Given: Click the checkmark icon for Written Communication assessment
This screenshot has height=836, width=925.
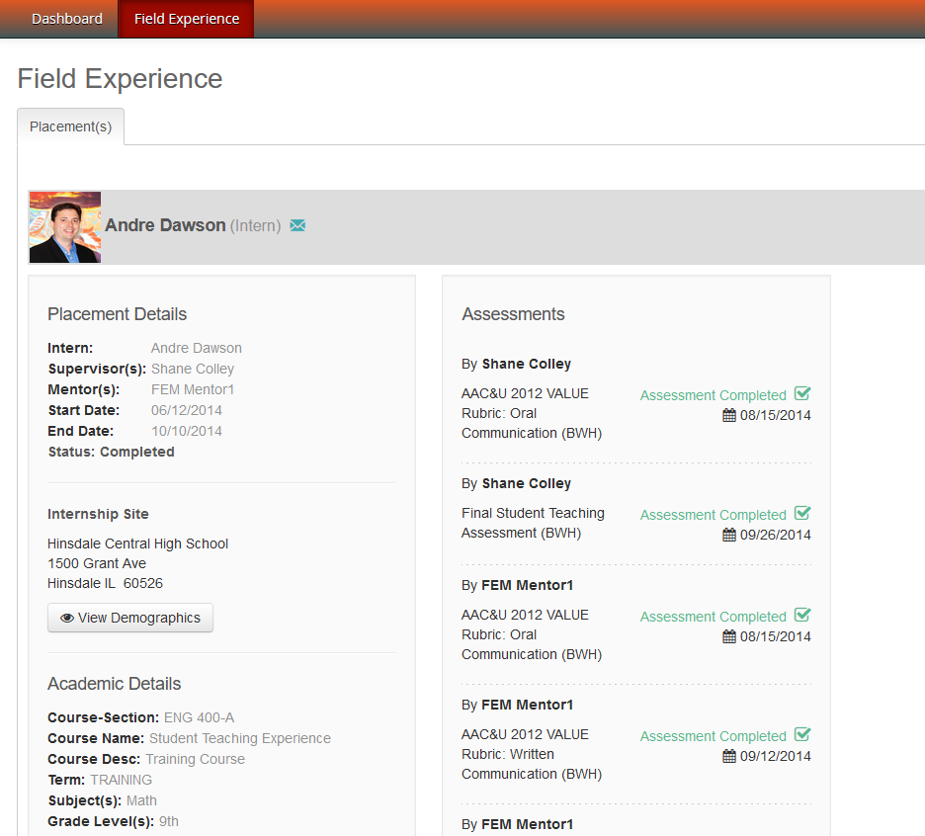Looking at the screenshot, I should (802, 734).
